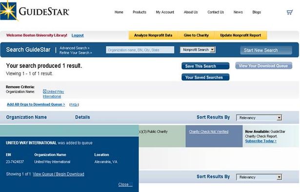Select the Give to Charity tab
This screenshot has height=192, width=300.
[196, 35]
